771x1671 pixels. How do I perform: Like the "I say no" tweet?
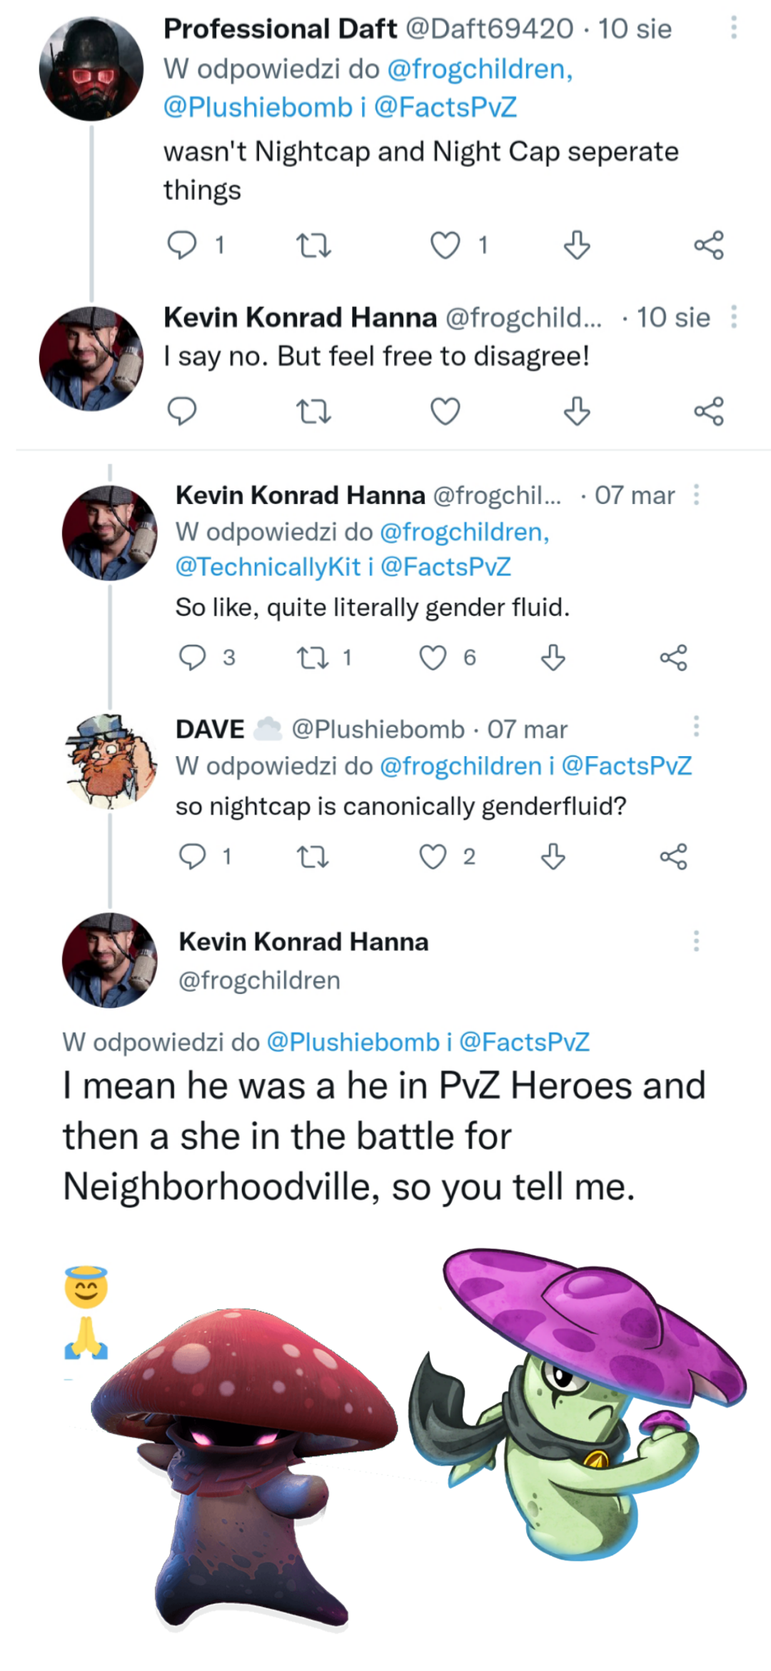click(x=445, y=411)
